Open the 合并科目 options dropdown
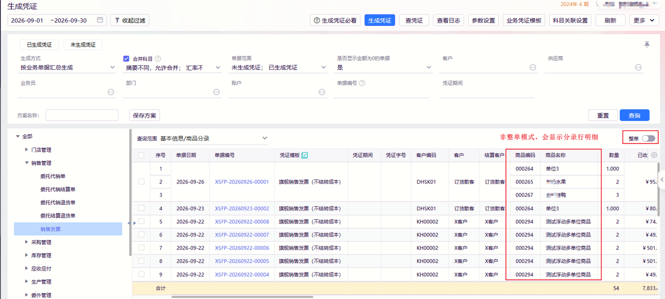Screen dimensions: 665x299 [174, 67]
